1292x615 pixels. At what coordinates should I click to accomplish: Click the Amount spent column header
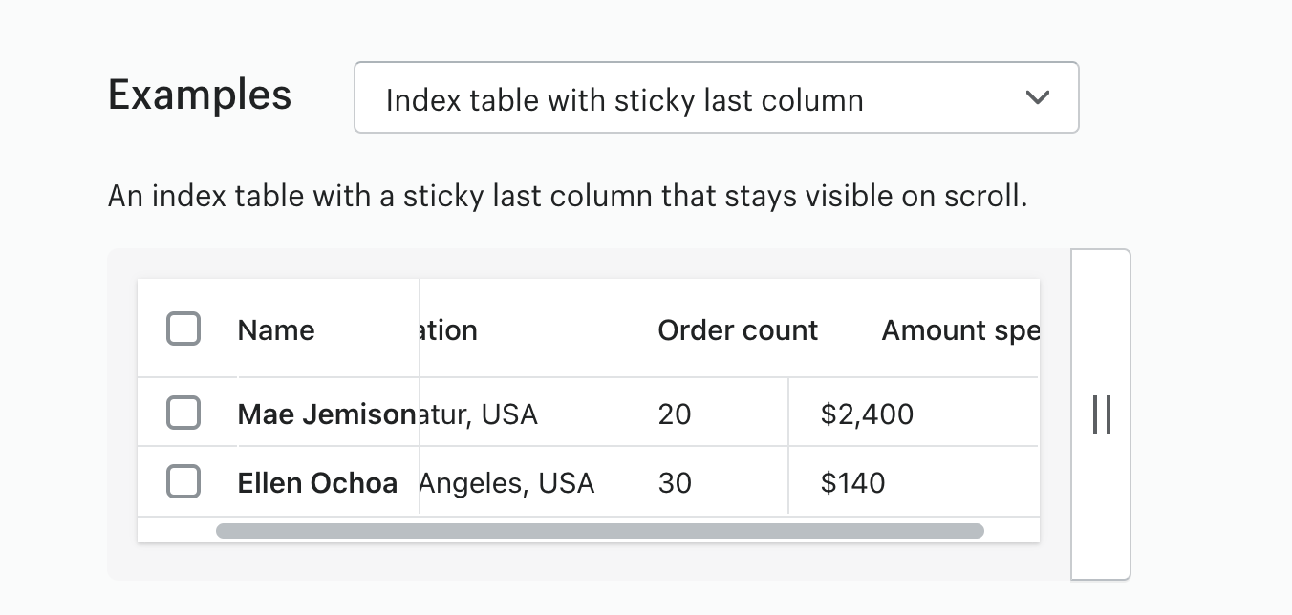click(959, 330)
